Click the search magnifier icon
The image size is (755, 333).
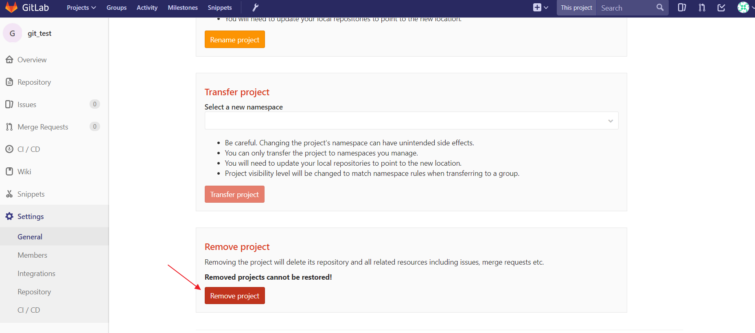[660, 8]
